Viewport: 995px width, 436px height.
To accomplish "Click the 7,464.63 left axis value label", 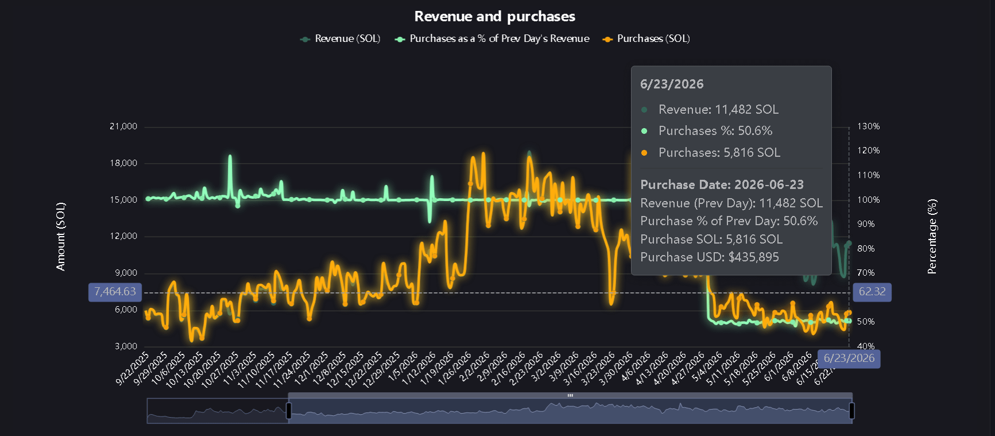I will tap(115, 292).
